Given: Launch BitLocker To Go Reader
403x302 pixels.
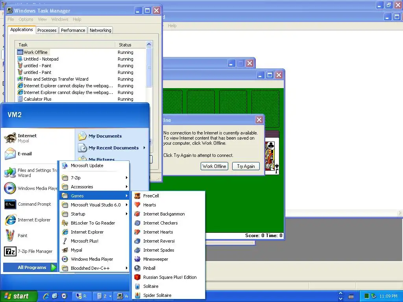Looking at the screenshot, I should coord(94,223).
